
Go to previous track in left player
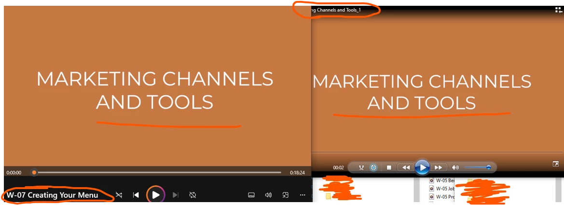point(136,195)
